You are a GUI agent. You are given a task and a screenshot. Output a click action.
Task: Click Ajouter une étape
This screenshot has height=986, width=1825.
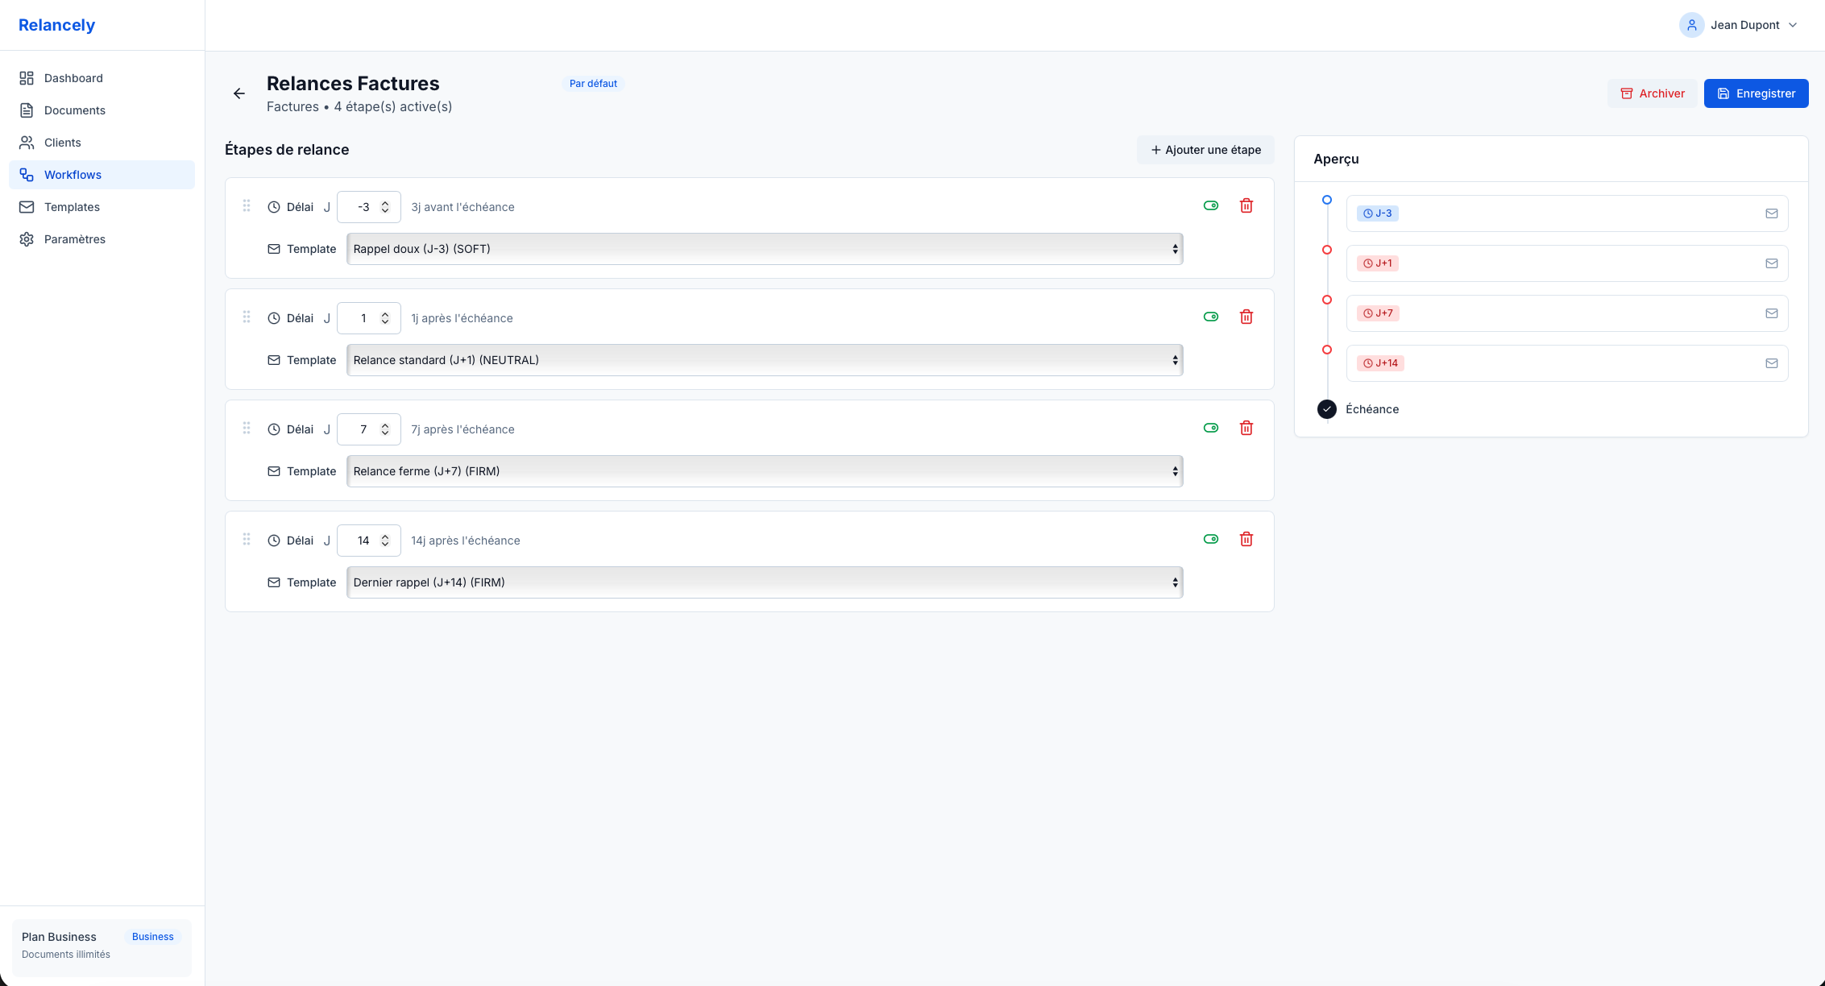click(1205, 149)
